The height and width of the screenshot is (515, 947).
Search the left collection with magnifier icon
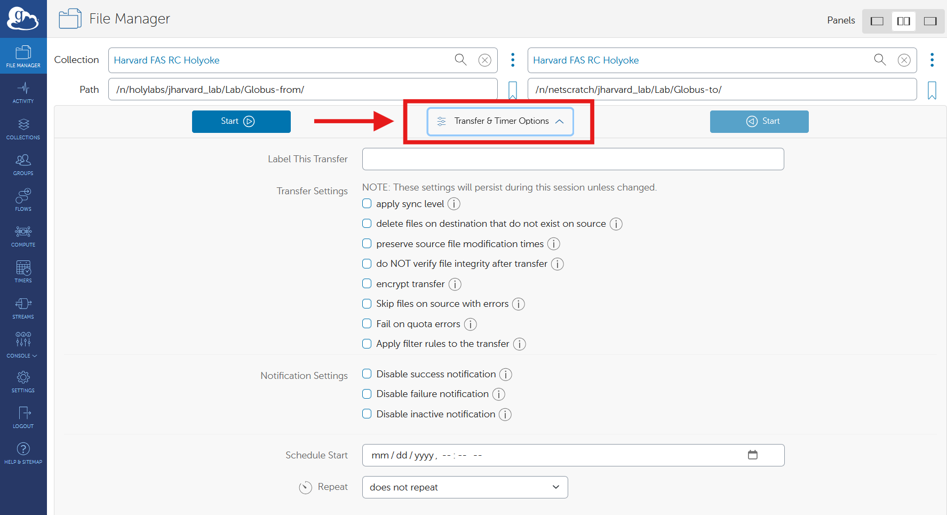click(x=460, y=60)
